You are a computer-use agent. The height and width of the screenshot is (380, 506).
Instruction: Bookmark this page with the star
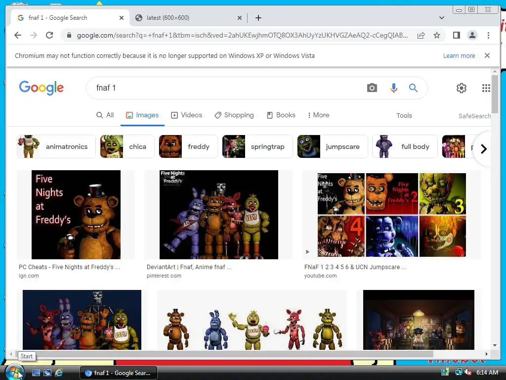[x=437, y=35]
